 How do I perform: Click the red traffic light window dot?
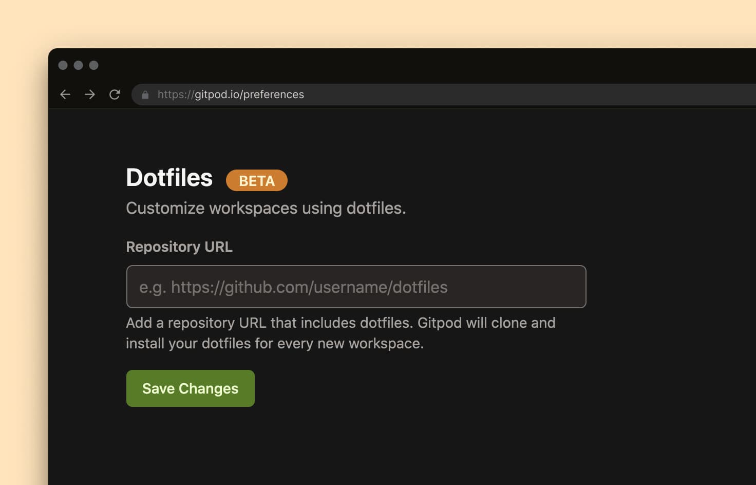(x=63, y=66)
